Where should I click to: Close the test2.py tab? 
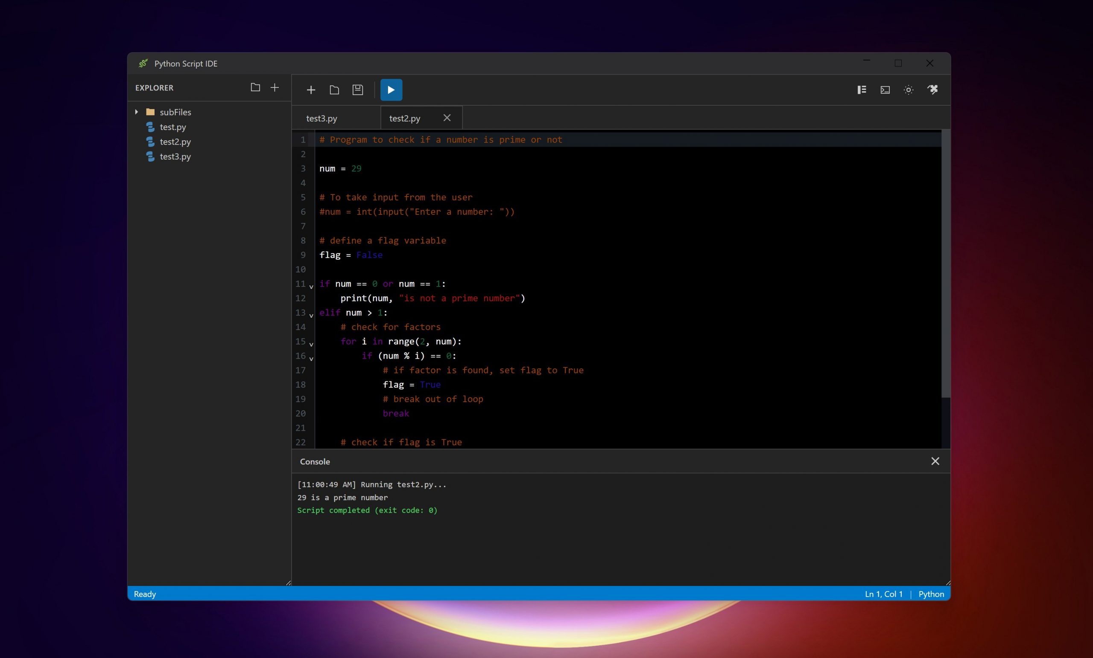[447, 118]
